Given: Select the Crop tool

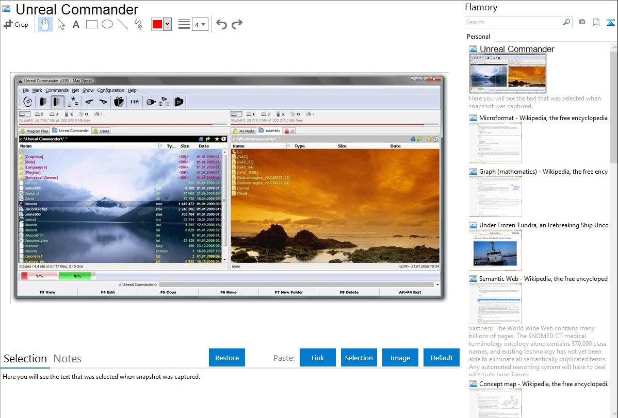Looking at the screenshot, I should [x=16, y=24].
